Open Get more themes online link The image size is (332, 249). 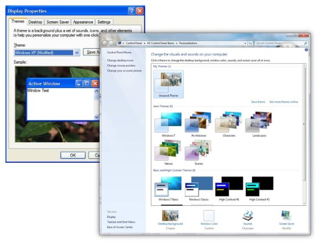tap(283, 102)
